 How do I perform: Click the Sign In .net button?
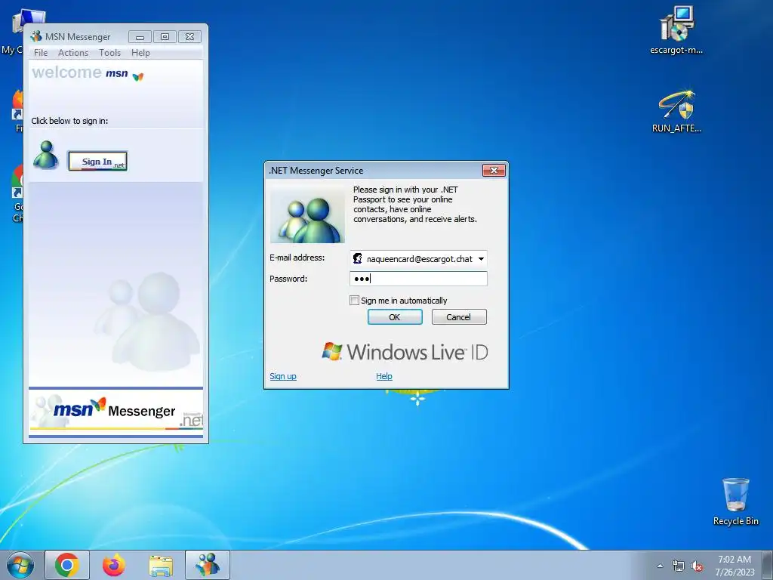[x=97, y=162]
